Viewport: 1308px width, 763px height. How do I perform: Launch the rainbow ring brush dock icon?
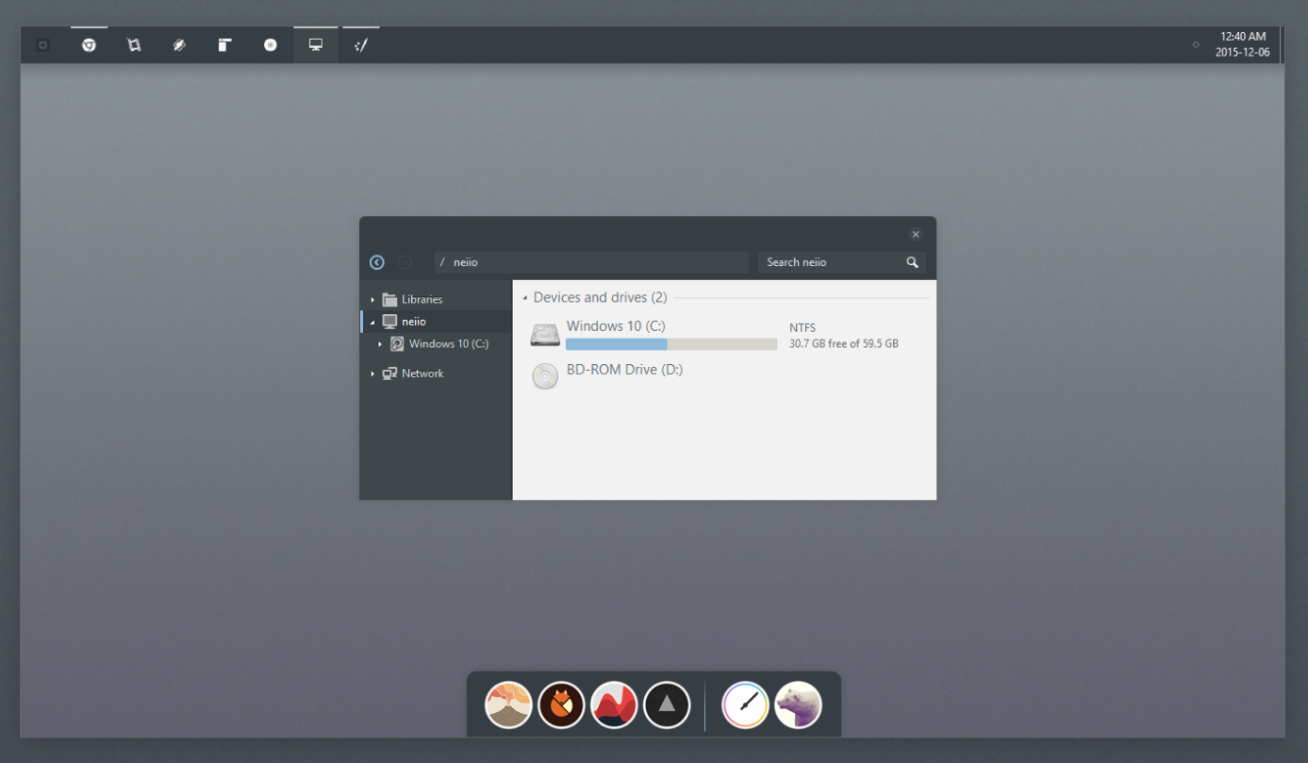click(x=745, y=705)
